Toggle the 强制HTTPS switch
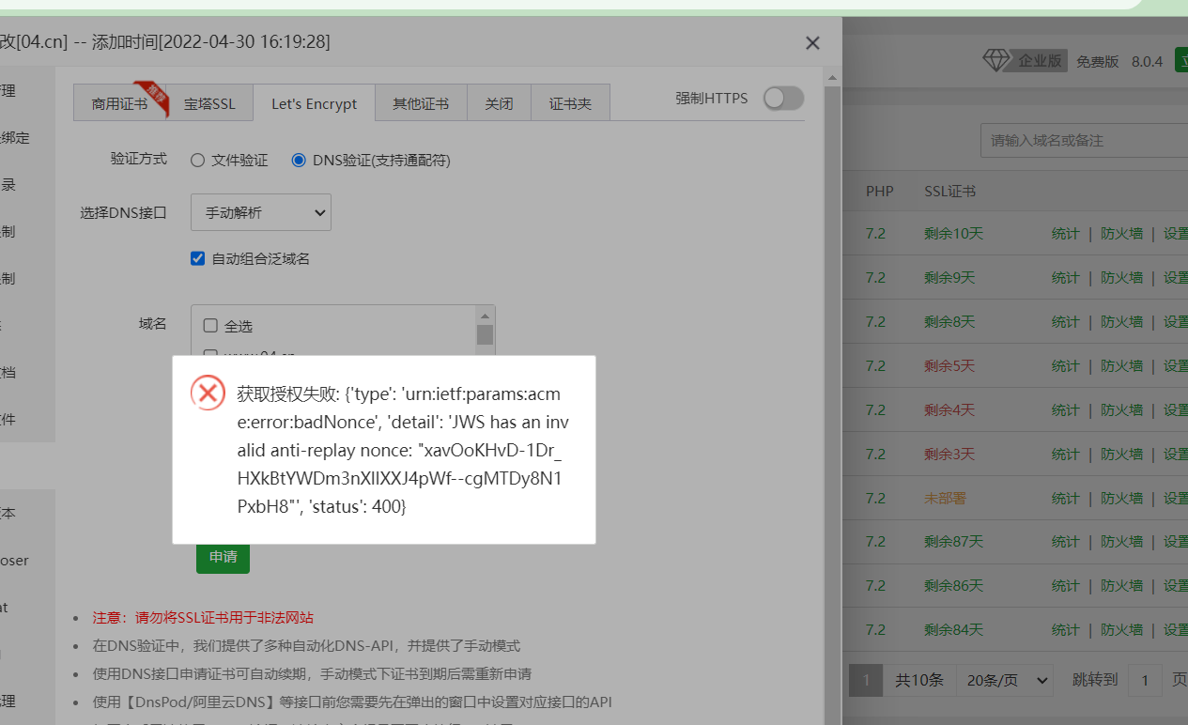Viewport: 1188px width, 725px height. pos(783,98)
